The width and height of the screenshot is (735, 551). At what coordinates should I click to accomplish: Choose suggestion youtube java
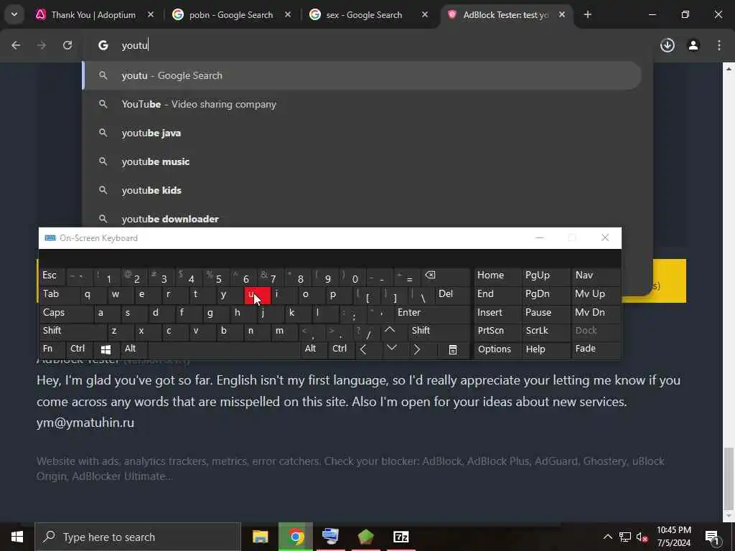362,133
